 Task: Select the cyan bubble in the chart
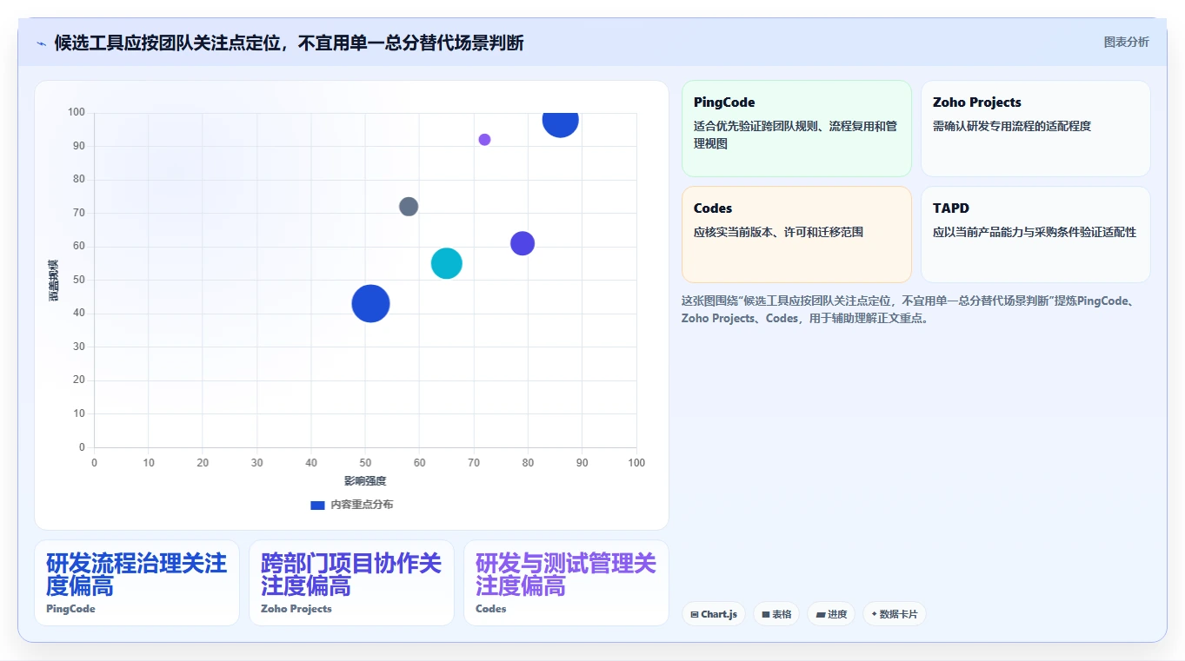click(446, 263)
